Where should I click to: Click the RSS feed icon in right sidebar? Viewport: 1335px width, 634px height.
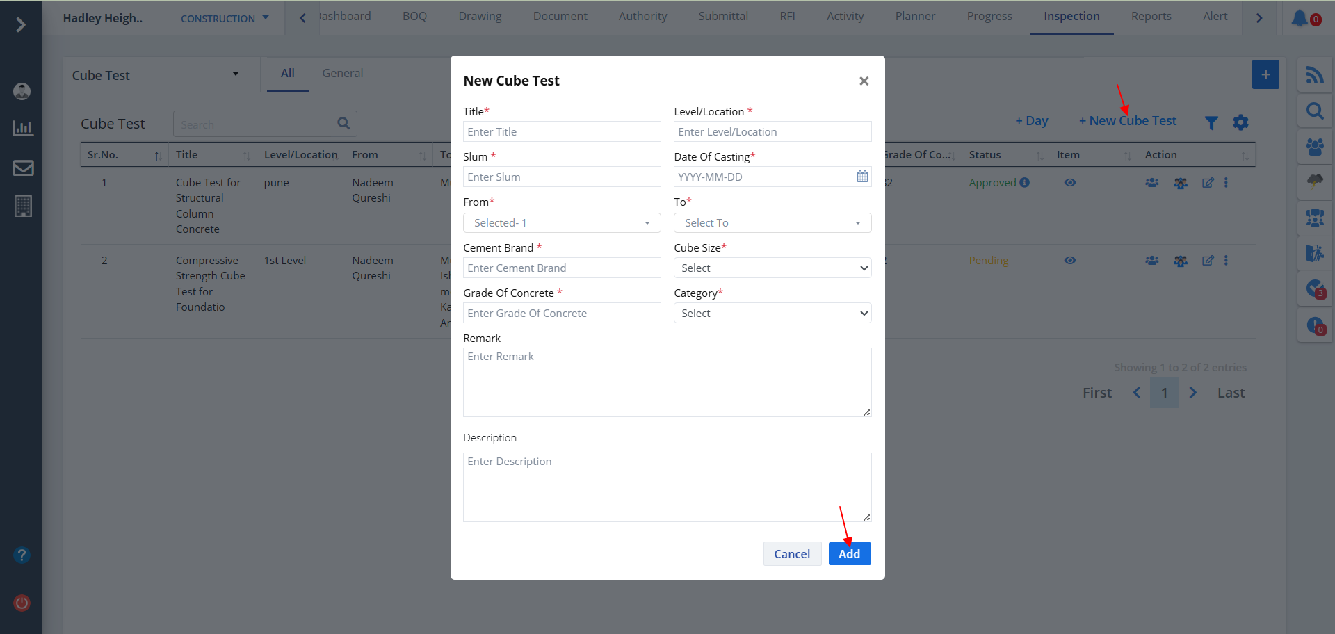(x=1314, y=75)
